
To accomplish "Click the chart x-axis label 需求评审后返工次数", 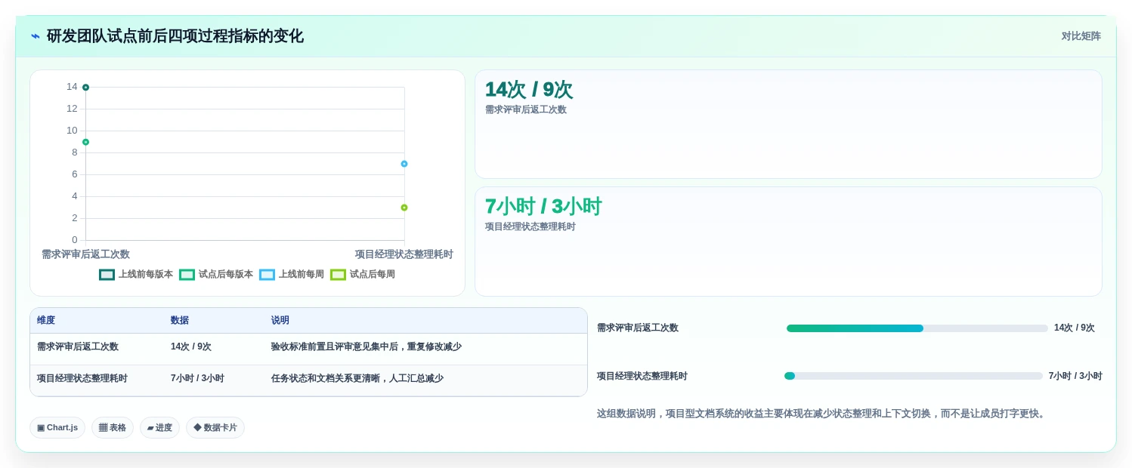I will (x=85, y=254).
